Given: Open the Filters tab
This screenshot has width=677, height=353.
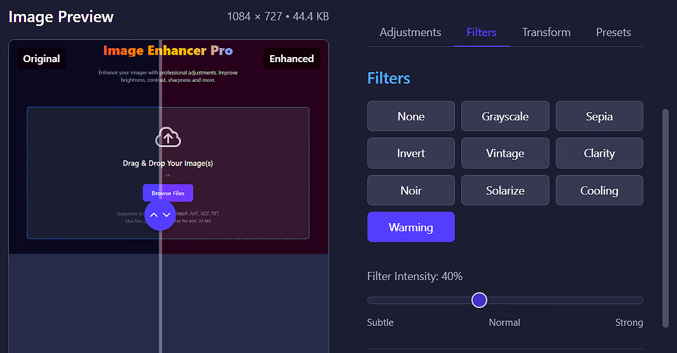Looking at the screenshot, I should pyautogui.click(x=481, y=32).
